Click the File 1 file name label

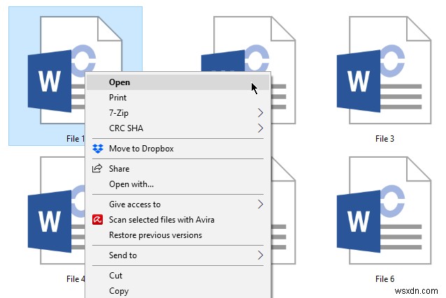point(75,139)
